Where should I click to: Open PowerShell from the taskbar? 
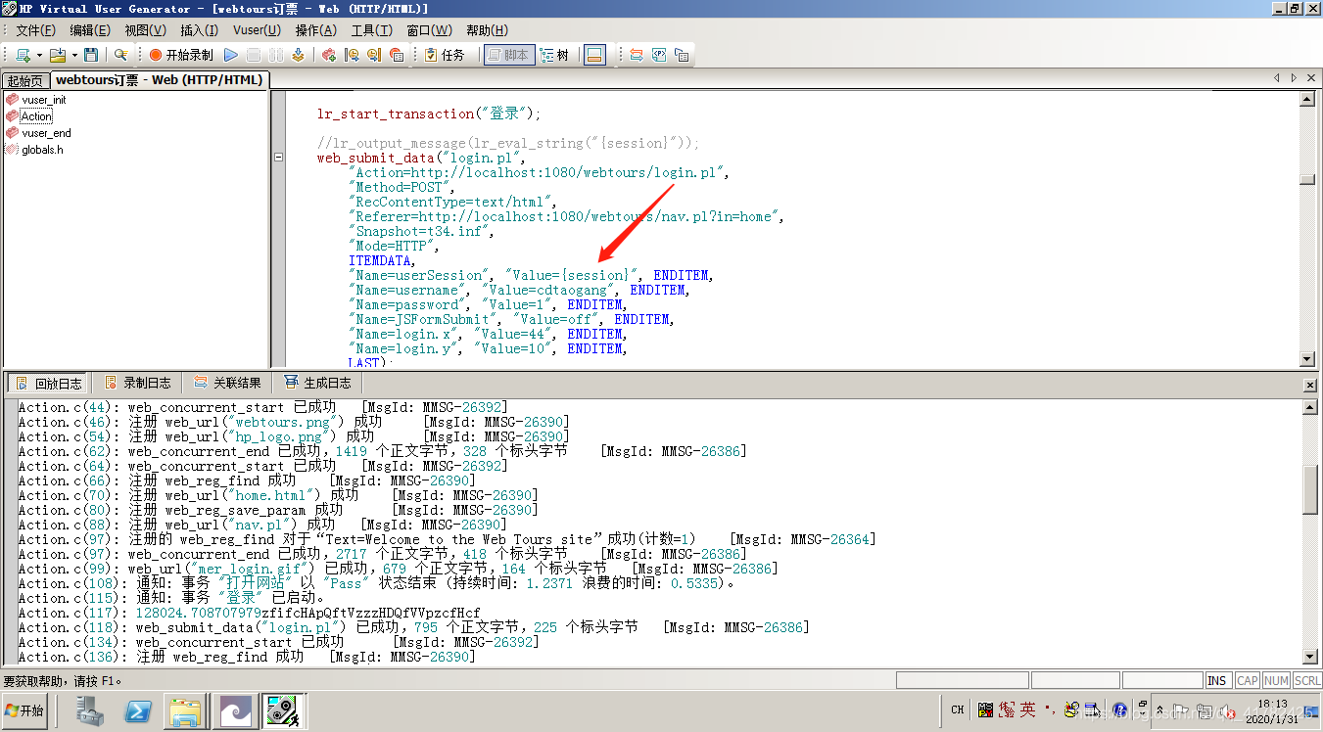point(139,711)
